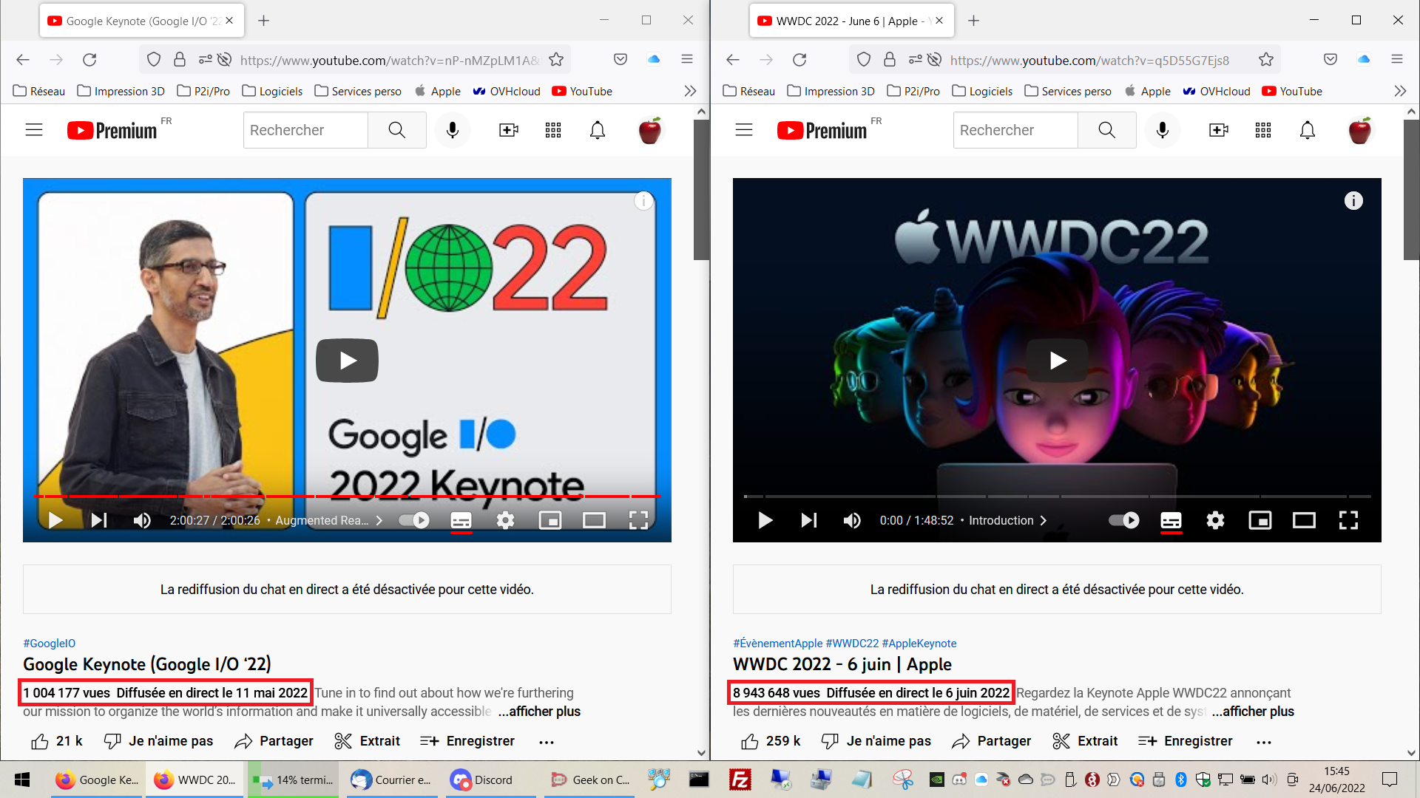Toggle autoplay switch on Google Keynote player
1420x798 pixels.
(x=414, y=520)
